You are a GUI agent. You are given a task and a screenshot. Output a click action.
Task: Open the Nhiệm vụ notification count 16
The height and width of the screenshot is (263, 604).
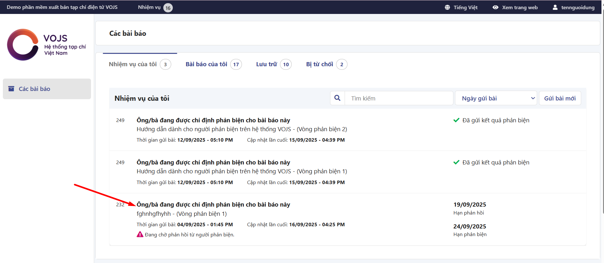pos(168,8)
